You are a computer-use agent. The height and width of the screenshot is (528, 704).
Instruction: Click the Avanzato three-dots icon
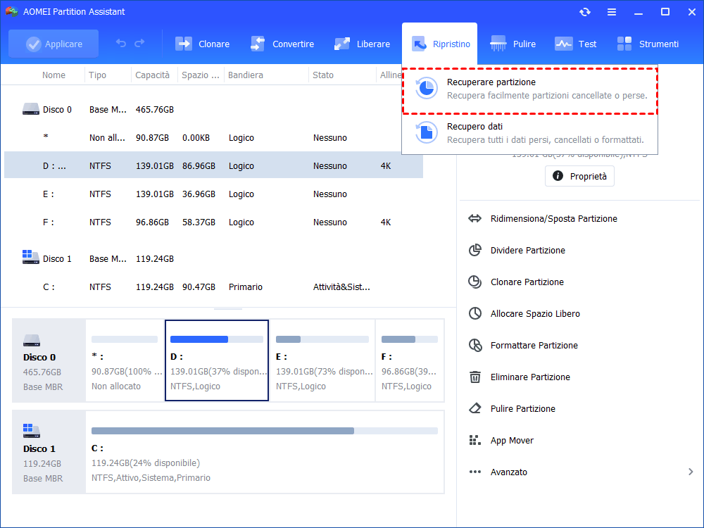click(475, 472)
